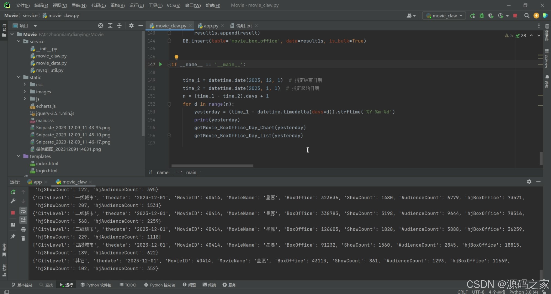Open search everywhere magnifier icon
Image resolution: width=551 pixels, height=294 pixels.
pyautogui.click(x=527, y=16)
